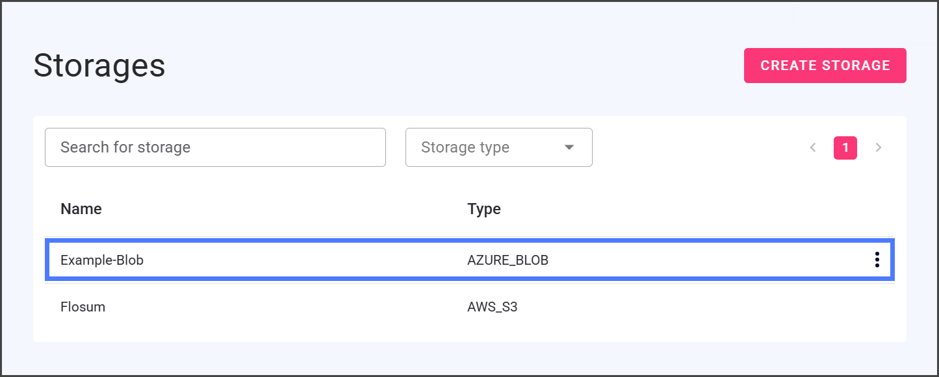Sort by the Name column header
The width and height of the screenshot is (939, 377).
pyautogui.click(x=81, y=209)
